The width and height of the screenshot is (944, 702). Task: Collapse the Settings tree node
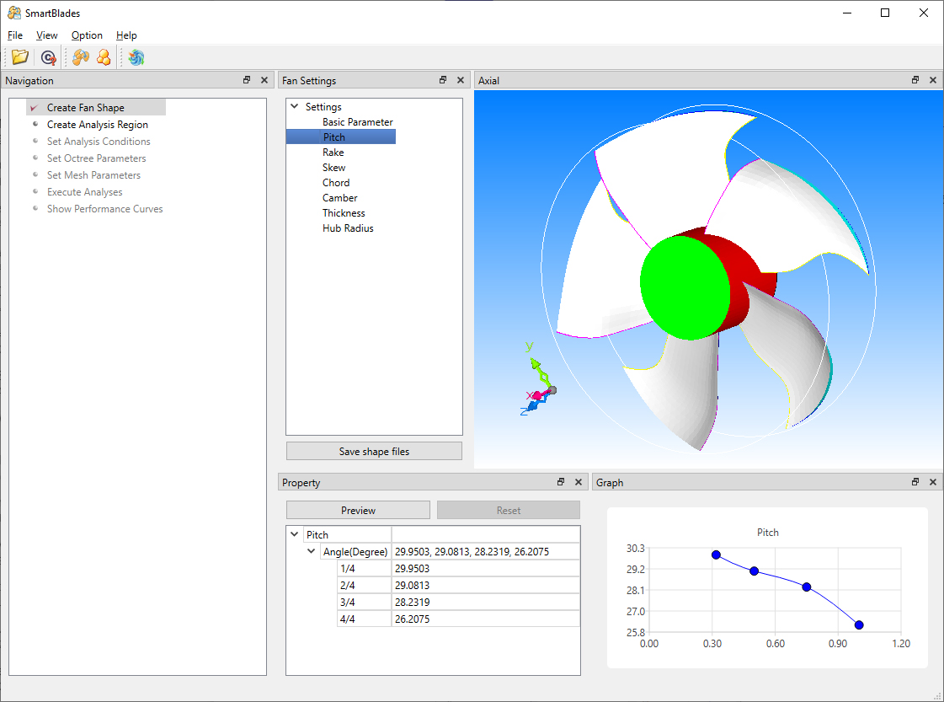click(x=295, y=107)
